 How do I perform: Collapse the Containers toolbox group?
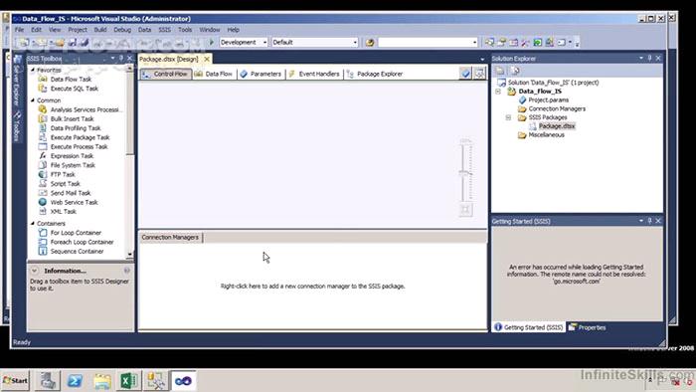tap(33, 223)
